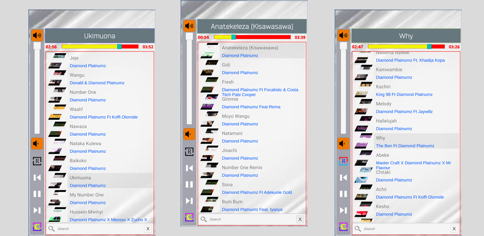This screenshot has width=484, height=236.
Task: Click volume up icon in Why player
Action: tap(343, 35)
